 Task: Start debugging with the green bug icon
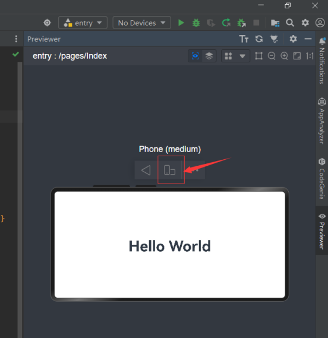coord(196,23)
